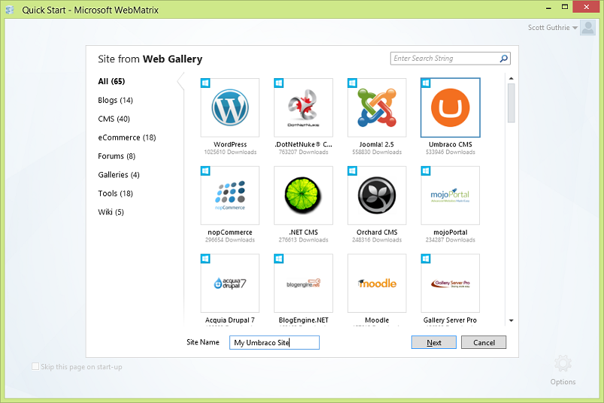
Task: Click the Next button
Action: click(x=434, y=342)
